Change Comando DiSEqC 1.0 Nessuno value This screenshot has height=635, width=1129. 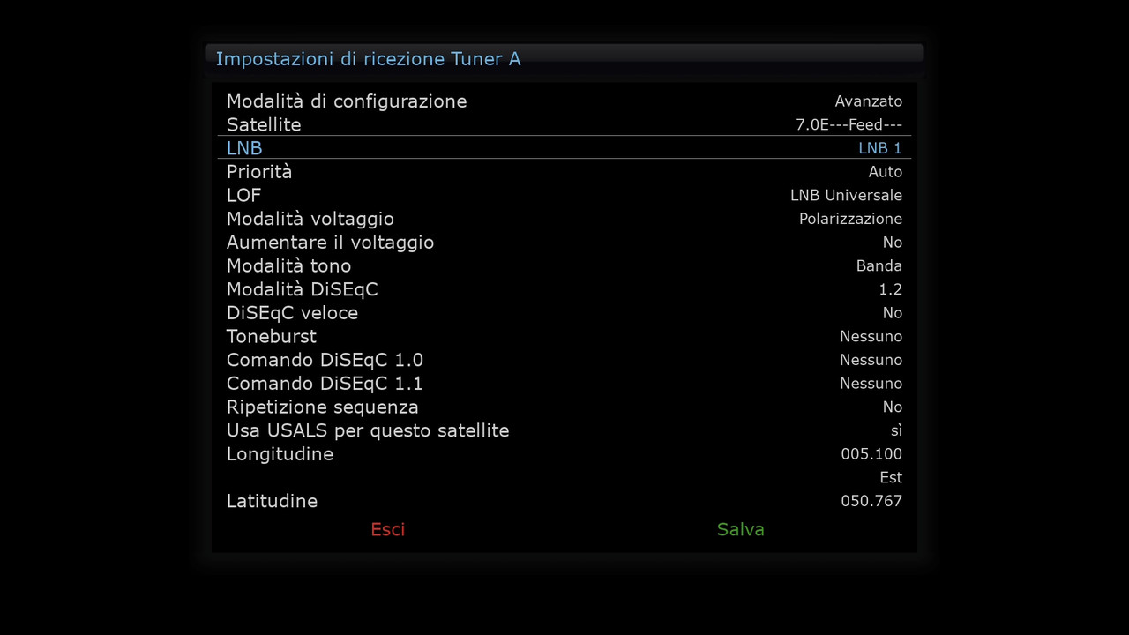pos(871,360)
